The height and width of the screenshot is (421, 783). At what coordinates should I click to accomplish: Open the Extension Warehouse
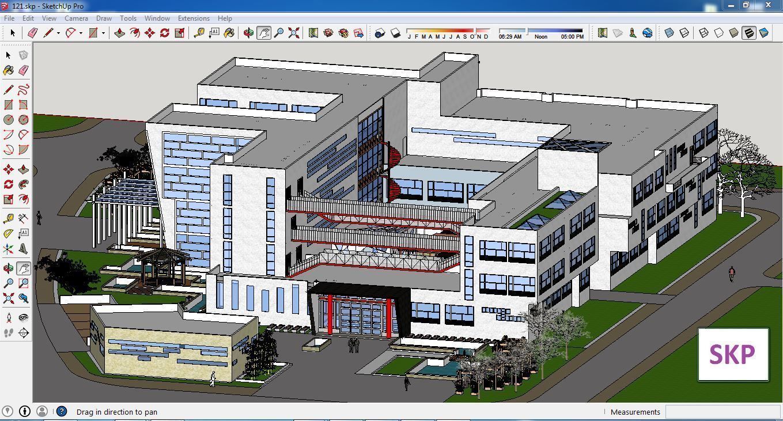(343, 33)
